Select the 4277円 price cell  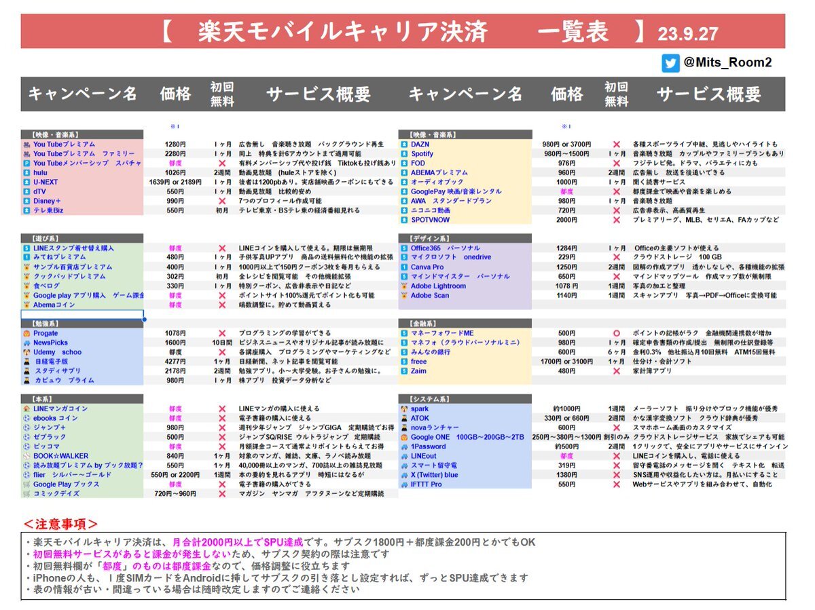point(176,362)
